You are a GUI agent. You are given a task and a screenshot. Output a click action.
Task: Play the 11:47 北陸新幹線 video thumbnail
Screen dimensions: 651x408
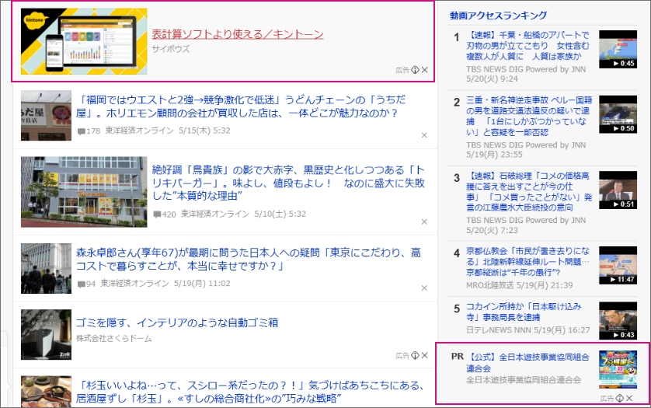[x=618, y=265]
